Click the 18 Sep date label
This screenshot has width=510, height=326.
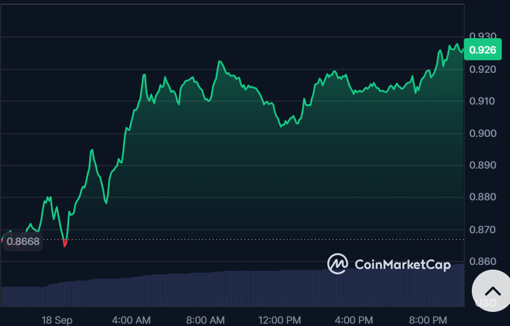coord(57,320)
